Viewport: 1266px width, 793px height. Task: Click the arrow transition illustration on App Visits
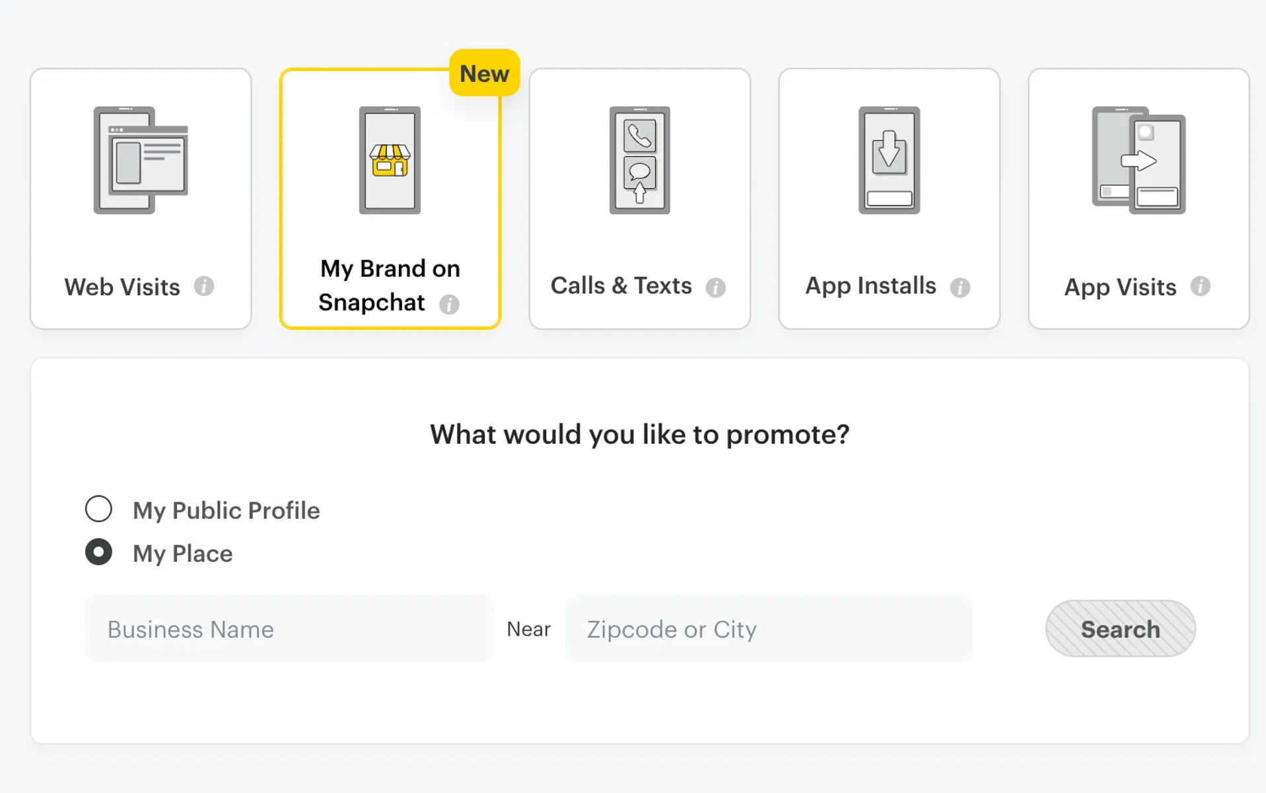tap(1138, 161)
